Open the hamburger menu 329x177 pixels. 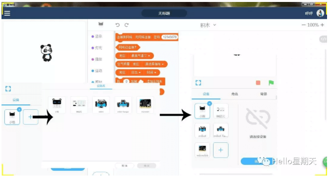click(7, 13)
